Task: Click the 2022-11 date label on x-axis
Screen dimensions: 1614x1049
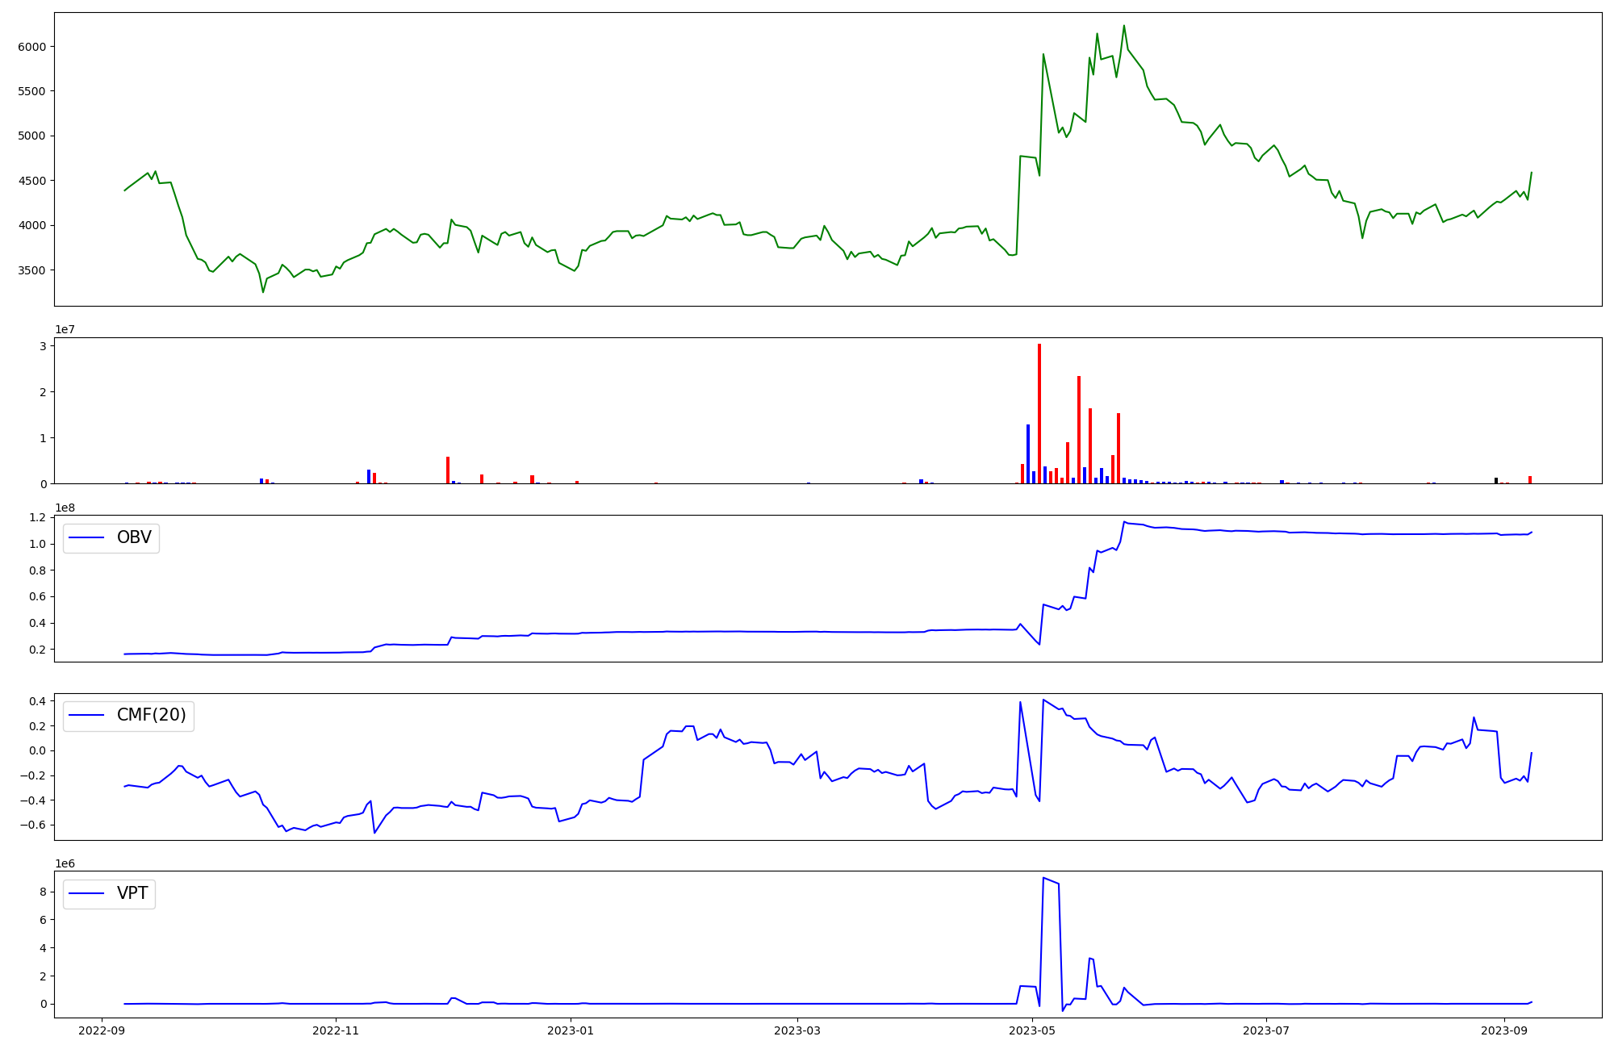Action: pos(336,1031)
